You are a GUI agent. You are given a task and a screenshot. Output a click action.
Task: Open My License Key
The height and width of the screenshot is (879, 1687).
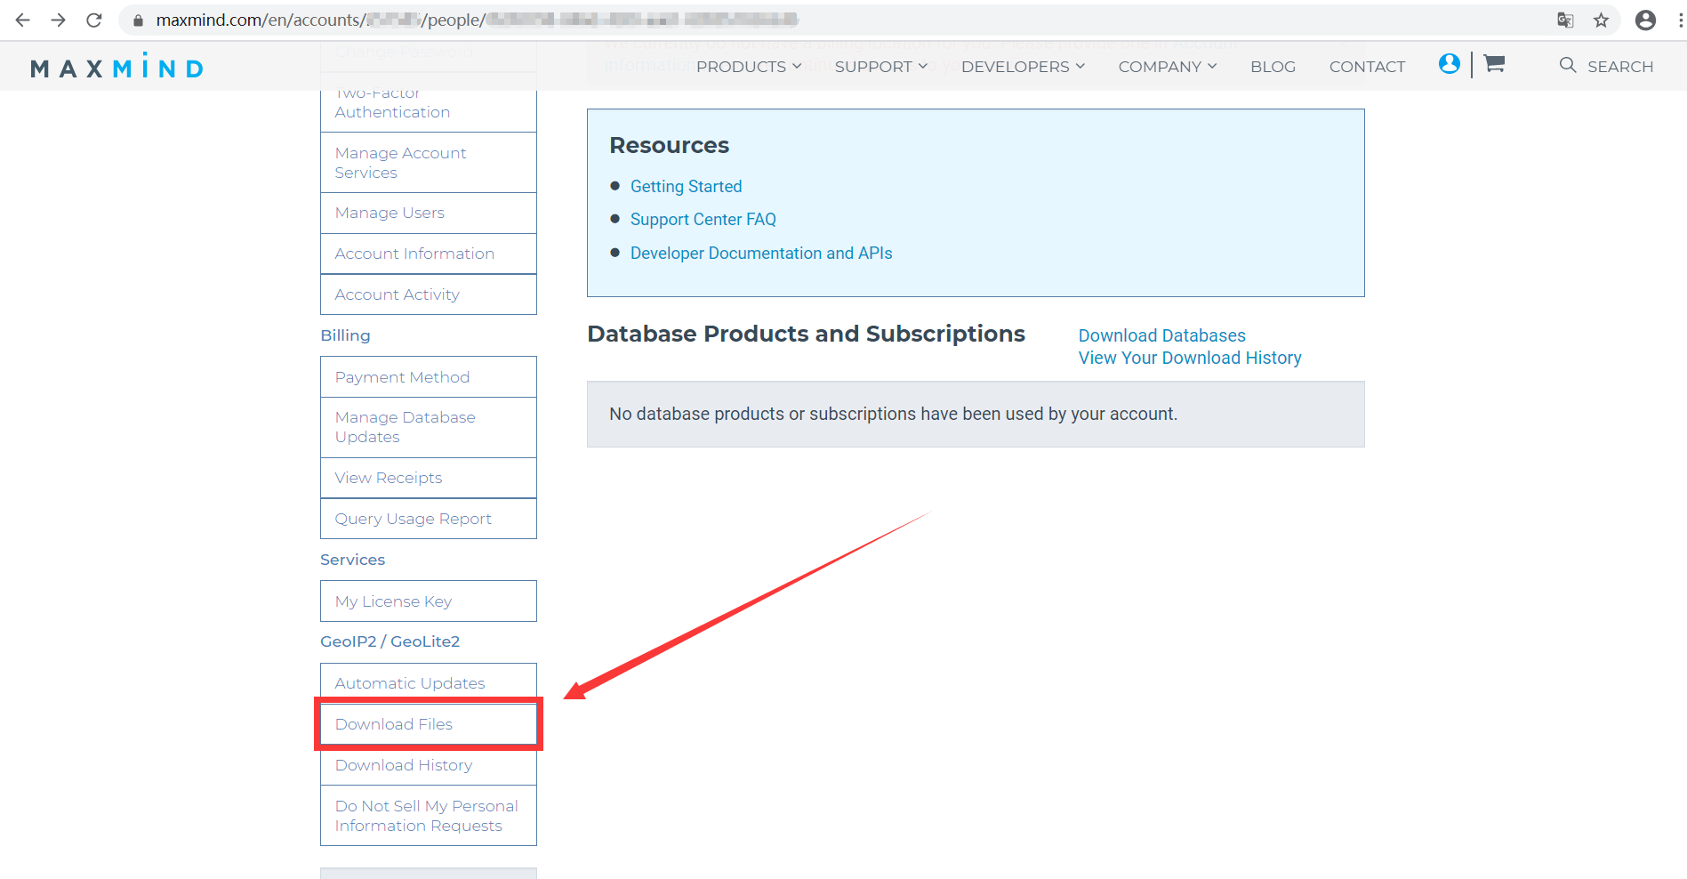(393, 601)
